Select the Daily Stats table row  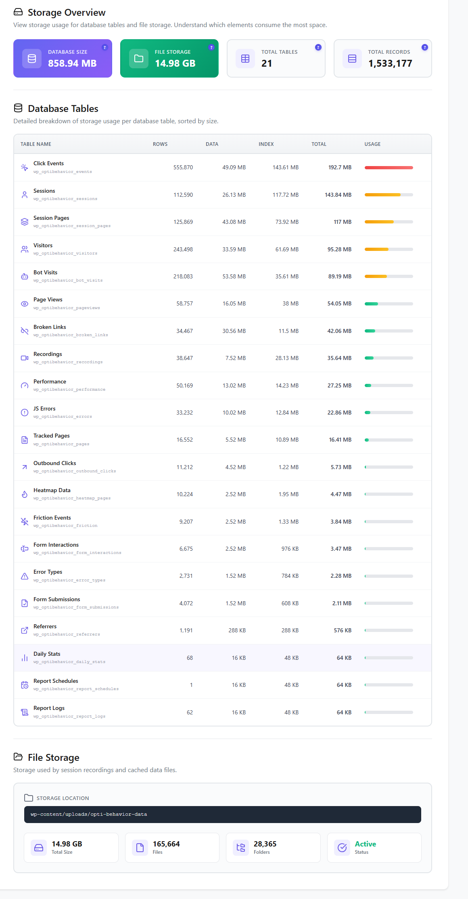click(222, 658)
